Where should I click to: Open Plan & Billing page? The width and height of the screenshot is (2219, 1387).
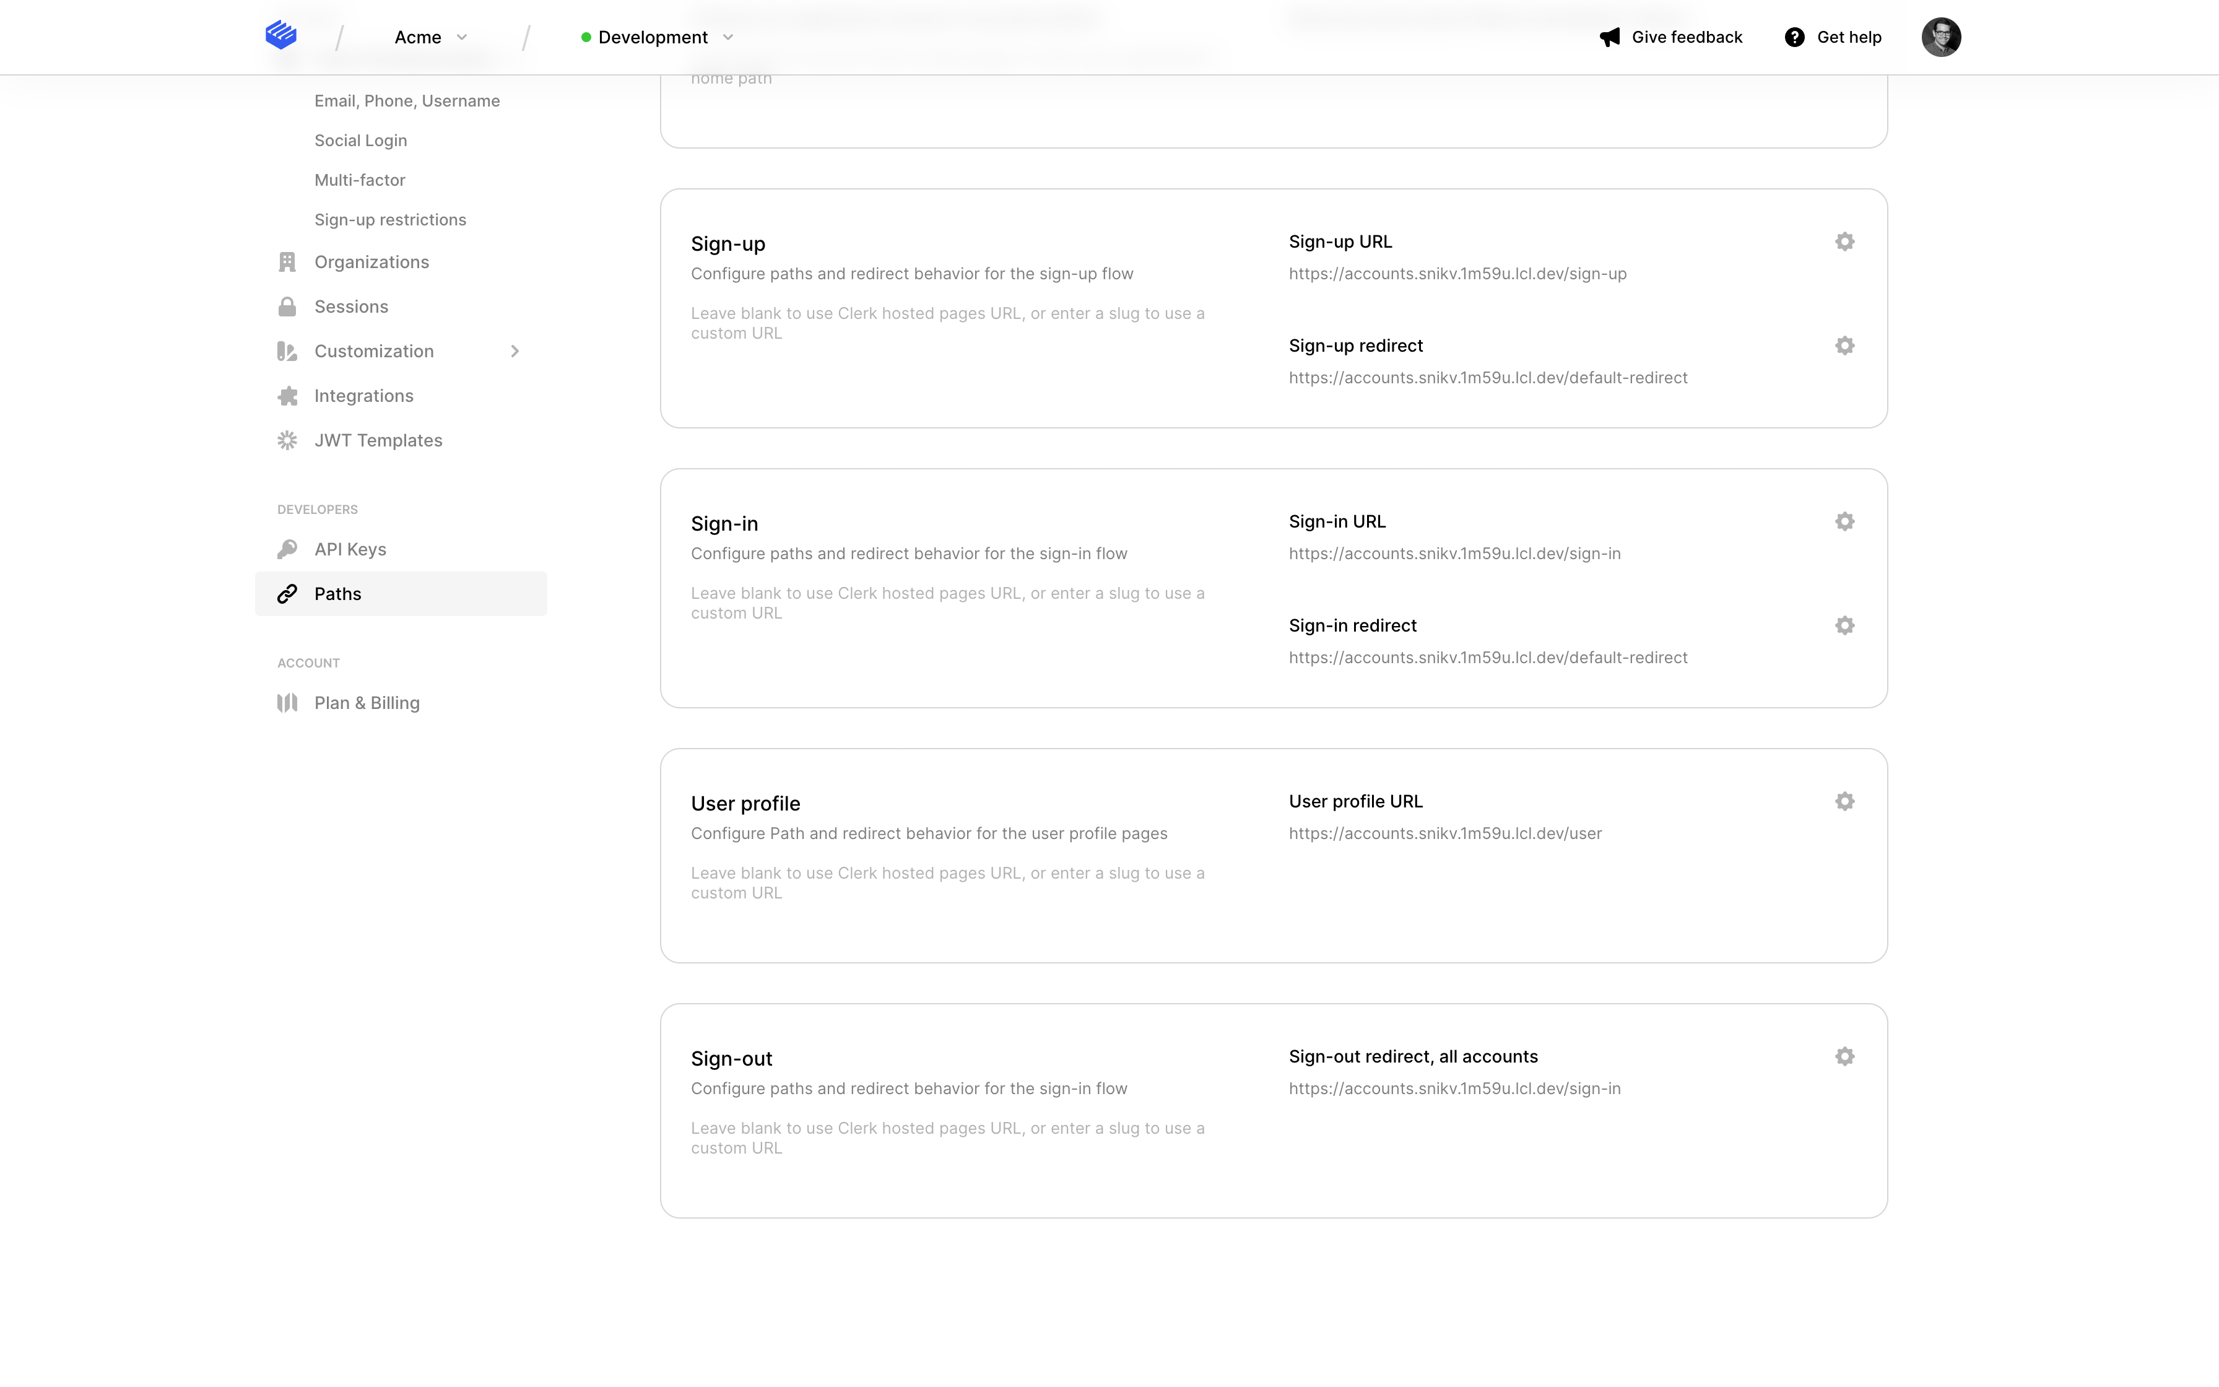367,703
